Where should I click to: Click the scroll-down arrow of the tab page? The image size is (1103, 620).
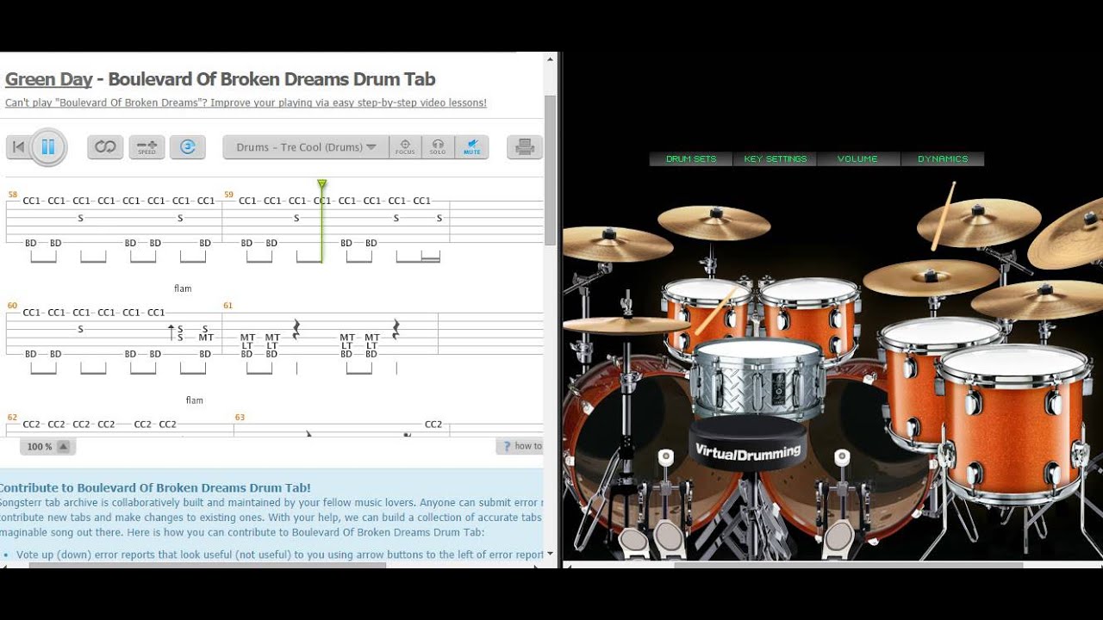(550, 554)
